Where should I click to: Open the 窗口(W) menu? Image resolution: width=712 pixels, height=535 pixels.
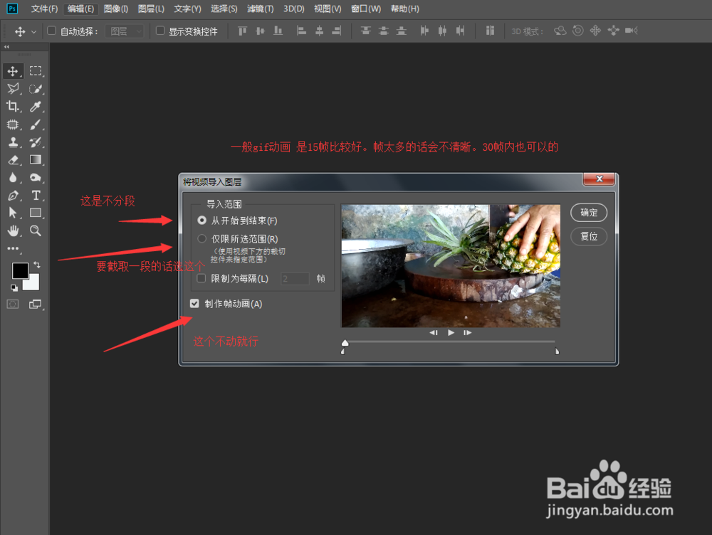pyautogui.click(x=366, y=9)
